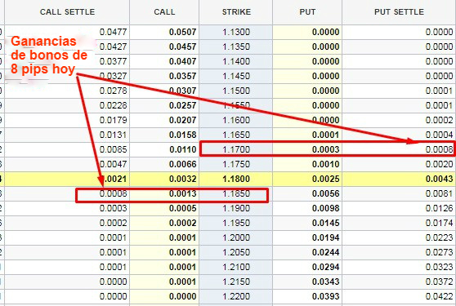The image size is (456, 306).
Task: Select strike price 1.2050
Action: (x=236, y=252)
